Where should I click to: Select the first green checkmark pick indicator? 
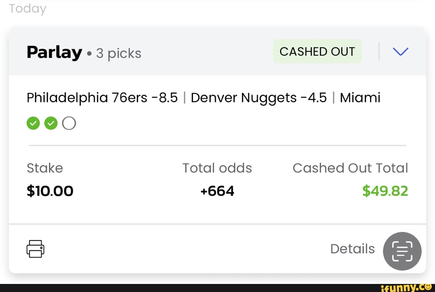(33, 123)
